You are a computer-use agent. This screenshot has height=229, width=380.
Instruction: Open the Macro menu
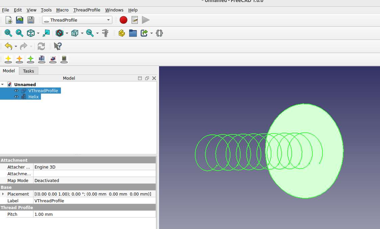click(x=62, y=10)
